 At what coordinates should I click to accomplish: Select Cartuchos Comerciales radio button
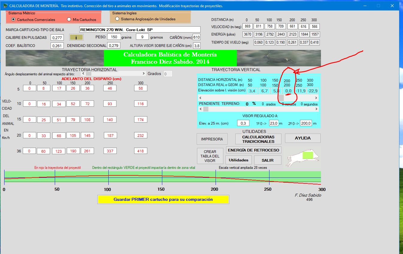pos(13,19)
